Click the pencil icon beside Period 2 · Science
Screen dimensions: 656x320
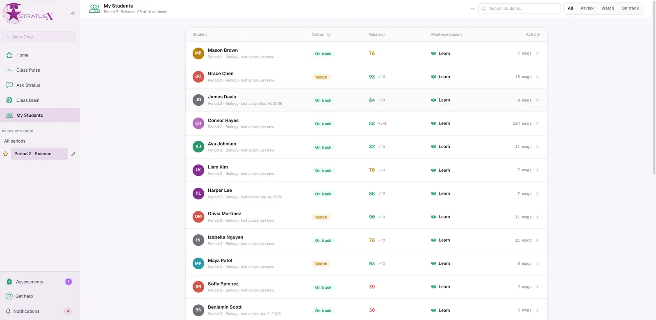(73, 154)
